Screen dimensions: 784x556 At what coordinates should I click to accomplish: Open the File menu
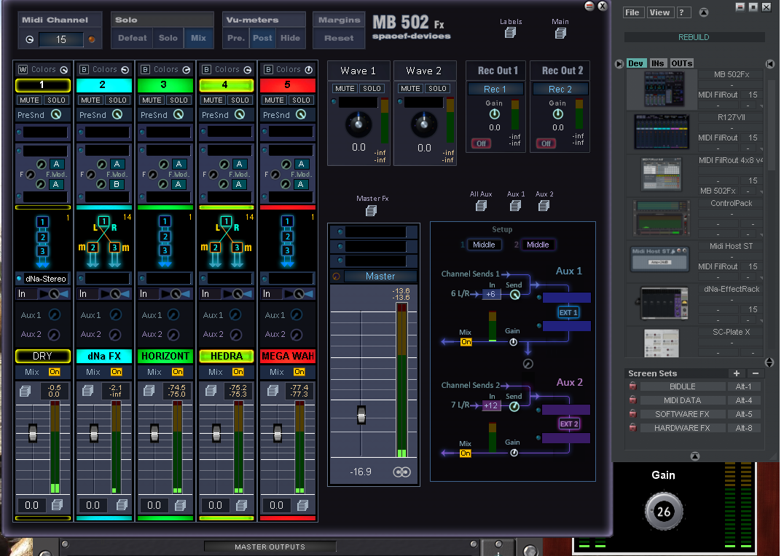click(632, 12)
